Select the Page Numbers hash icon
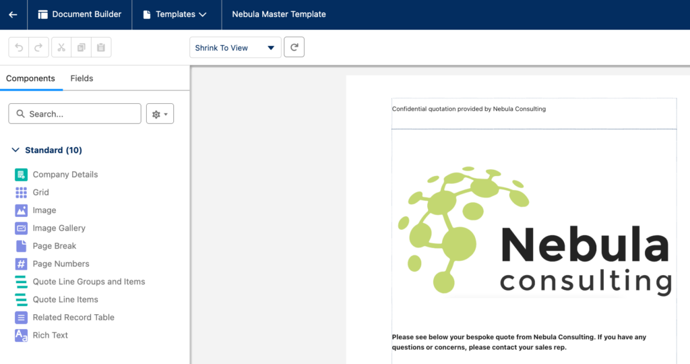The image size is (690, 364). click(21, 264)
